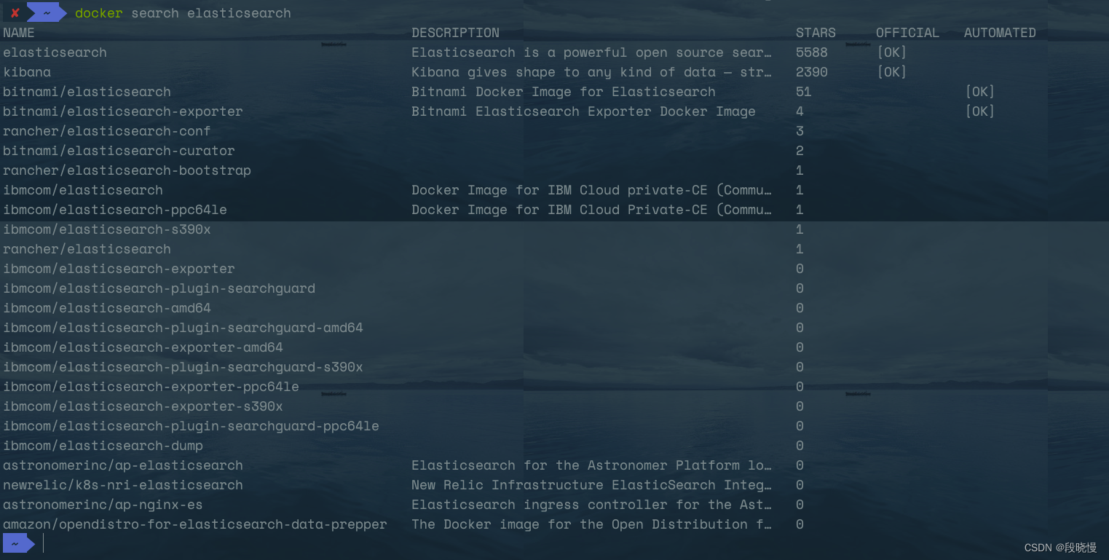Select the DESCRIPTION column header

[x=455, y=33]
